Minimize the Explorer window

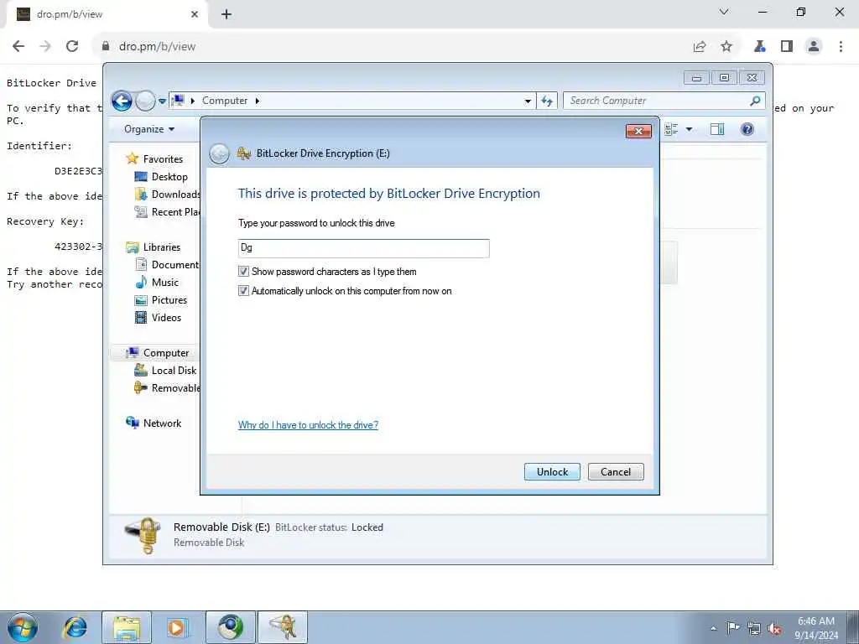pos(696,78)
